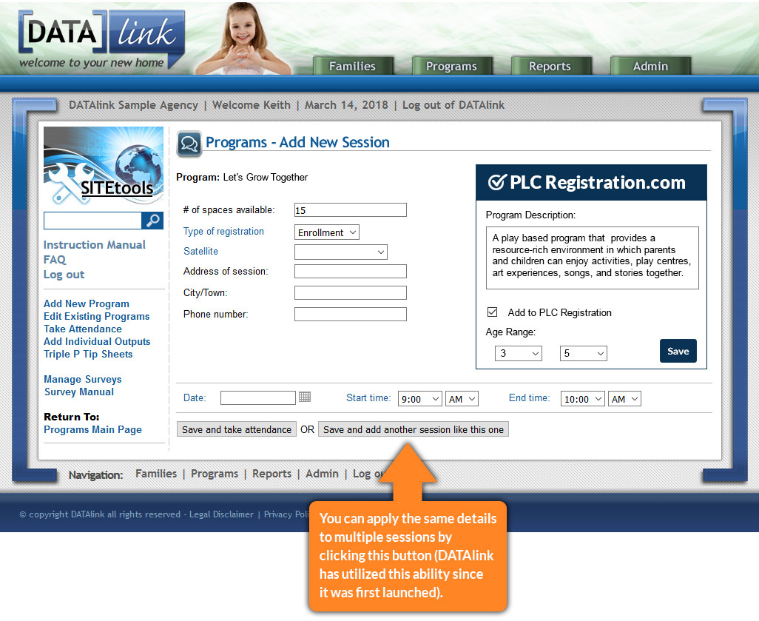Image resolution: width=759 pixels, height=621 pixels.
Task: Click the Programs speech bubble icon
Action: (x=189, y=143)
